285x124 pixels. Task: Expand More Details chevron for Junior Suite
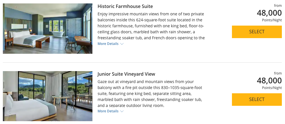(x=122, y=111)
